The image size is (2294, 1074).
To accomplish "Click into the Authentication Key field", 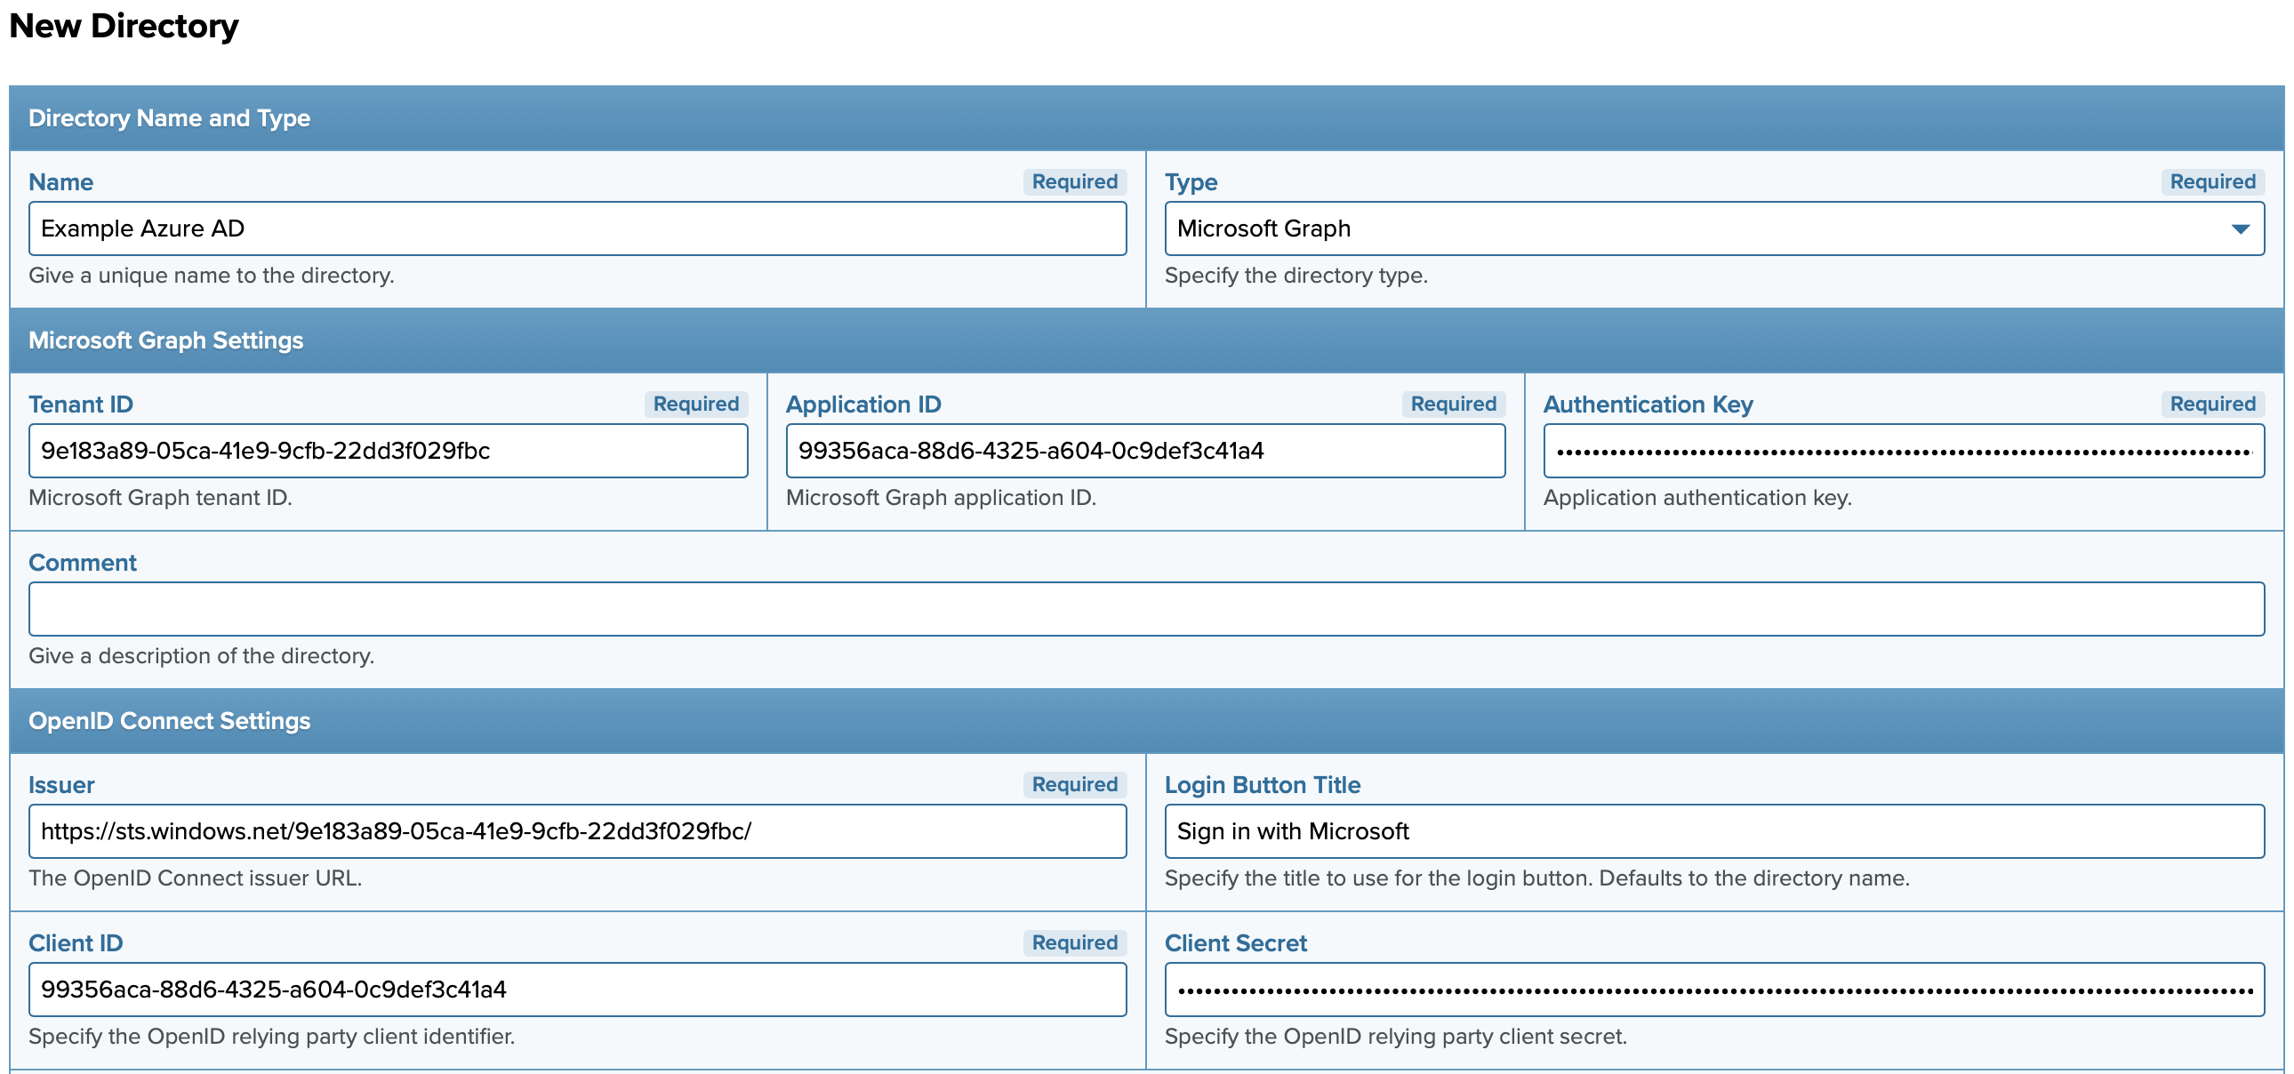I will (1904, 451).
